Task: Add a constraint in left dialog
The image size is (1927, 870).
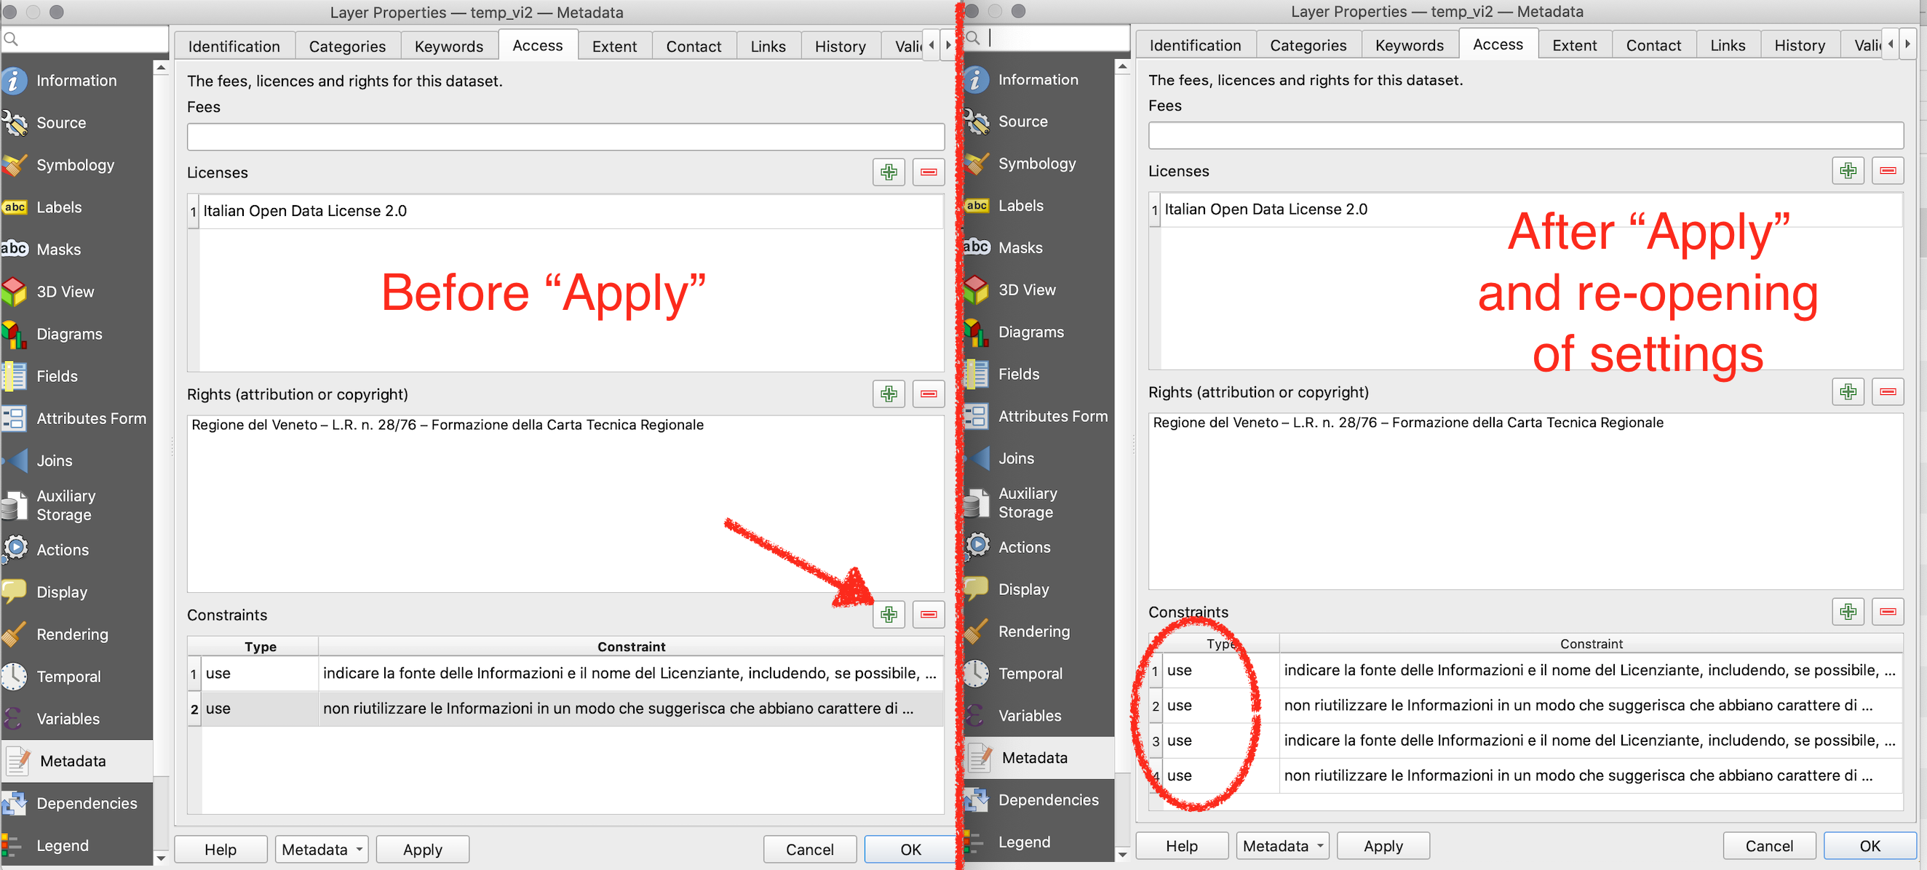Action: click(888, 614)
